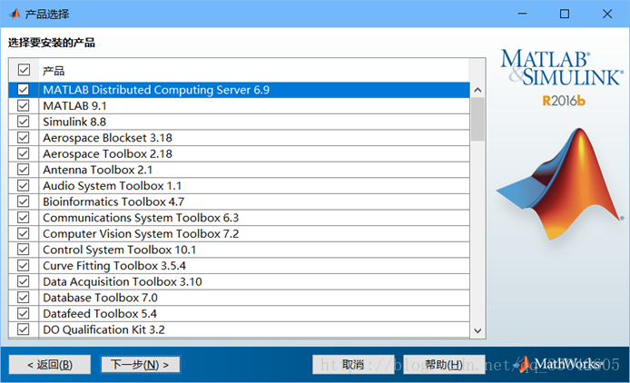Select the MATLAB Distributed Computing Server 6.9 row
The width and height of the screenshot is (630, 383).
click(x=239, y=90)
